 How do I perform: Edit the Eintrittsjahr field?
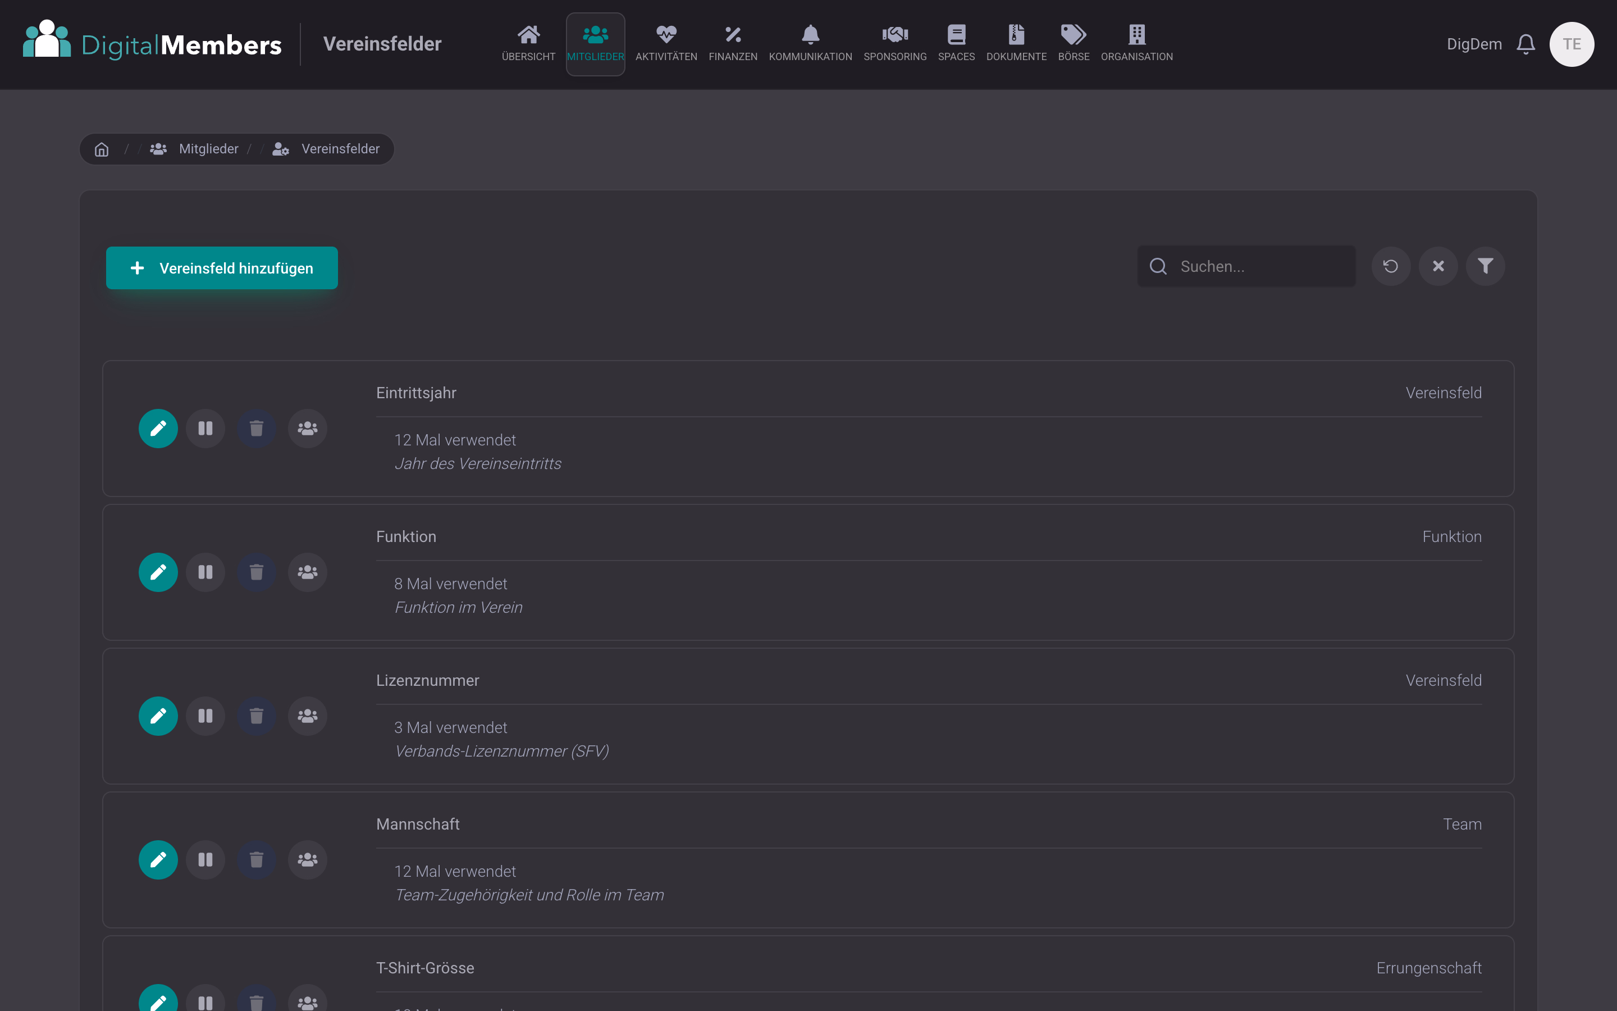pos(158,429)
